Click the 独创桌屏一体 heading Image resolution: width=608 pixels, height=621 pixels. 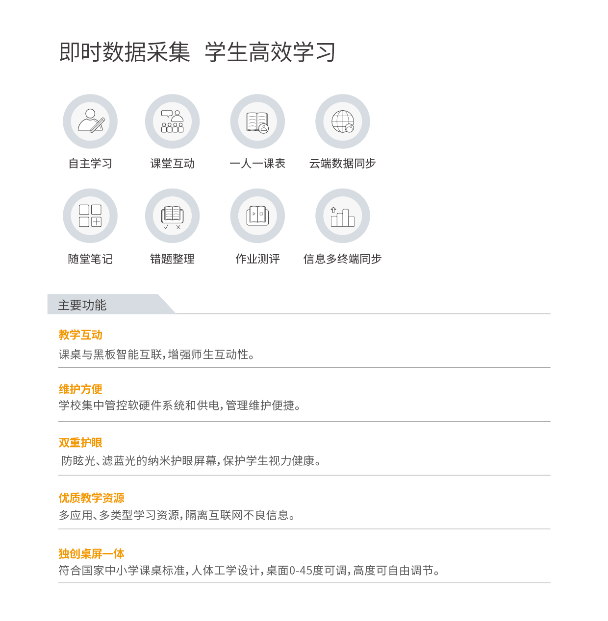coord(91,554)
